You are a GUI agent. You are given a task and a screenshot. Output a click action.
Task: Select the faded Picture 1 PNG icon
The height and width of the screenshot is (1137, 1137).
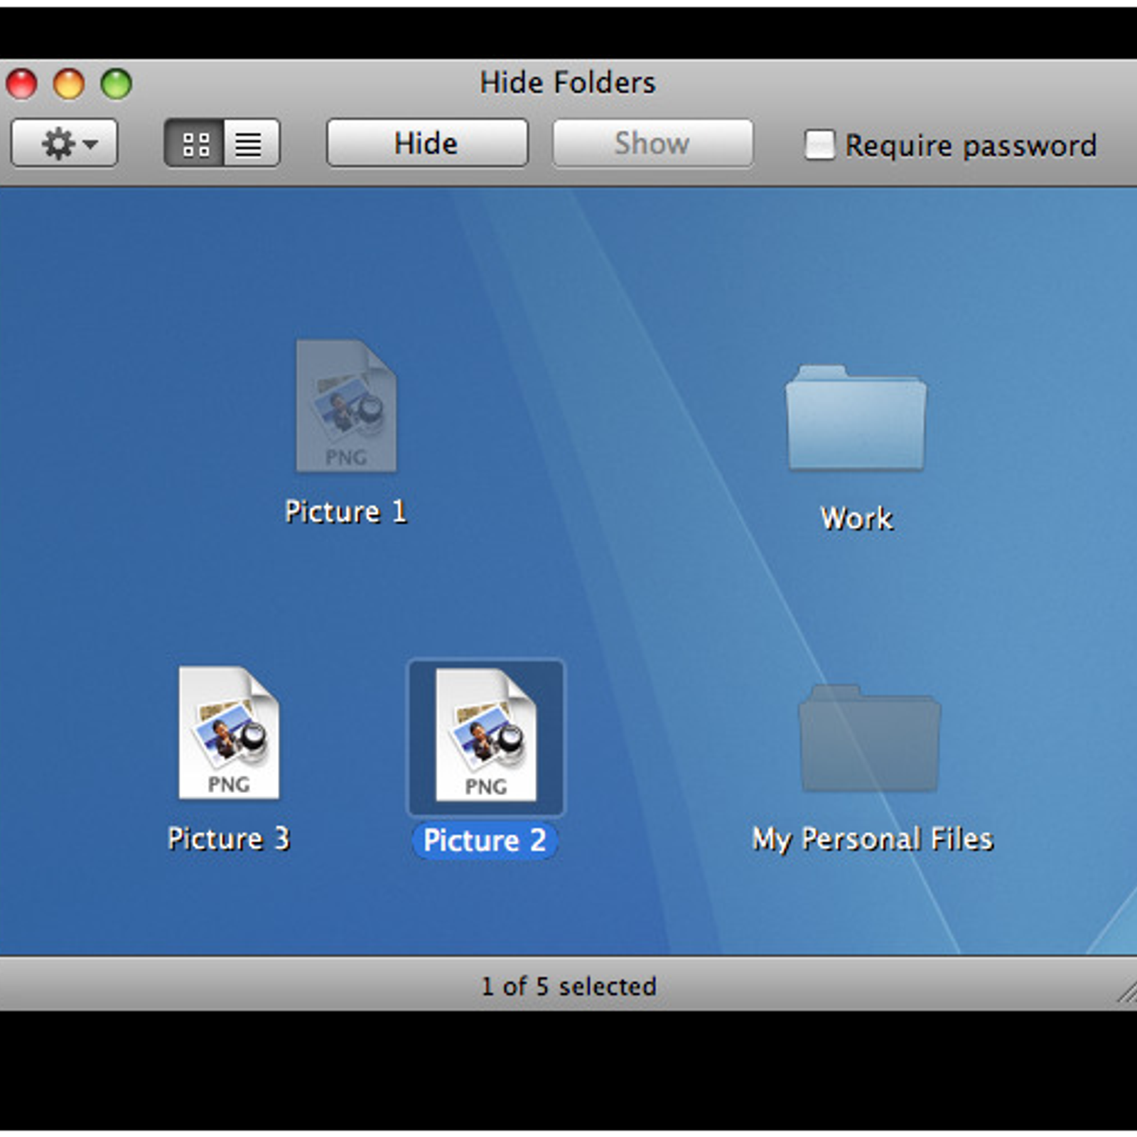pyautogui.click(x=346, y=406)
